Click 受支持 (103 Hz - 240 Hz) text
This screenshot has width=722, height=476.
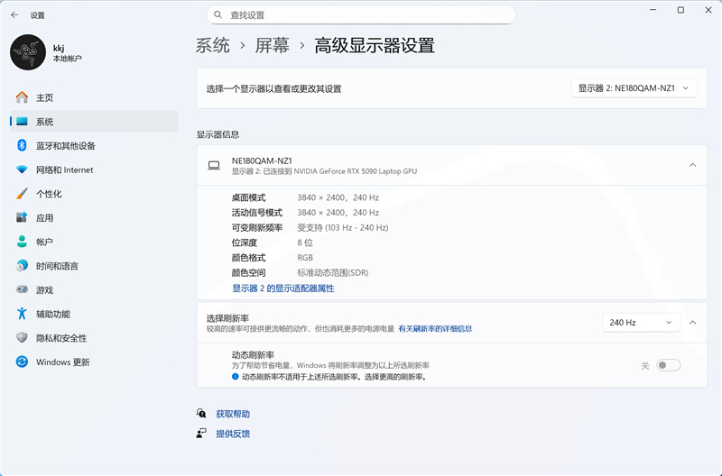click(343, 228)
